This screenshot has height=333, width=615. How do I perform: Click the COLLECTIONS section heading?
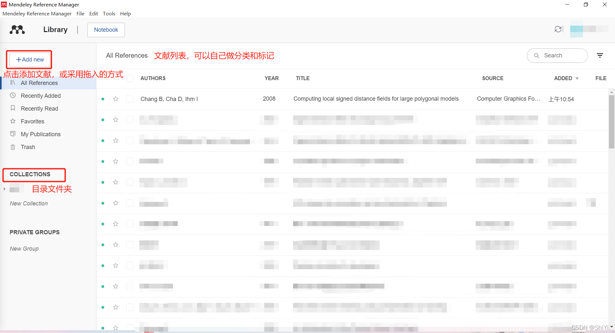click(30, 174)
